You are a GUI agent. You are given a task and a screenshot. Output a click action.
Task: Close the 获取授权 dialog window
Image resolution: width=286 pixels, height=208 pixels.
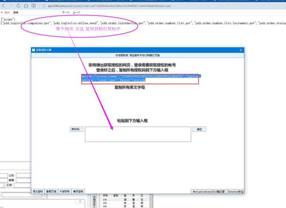241,50
